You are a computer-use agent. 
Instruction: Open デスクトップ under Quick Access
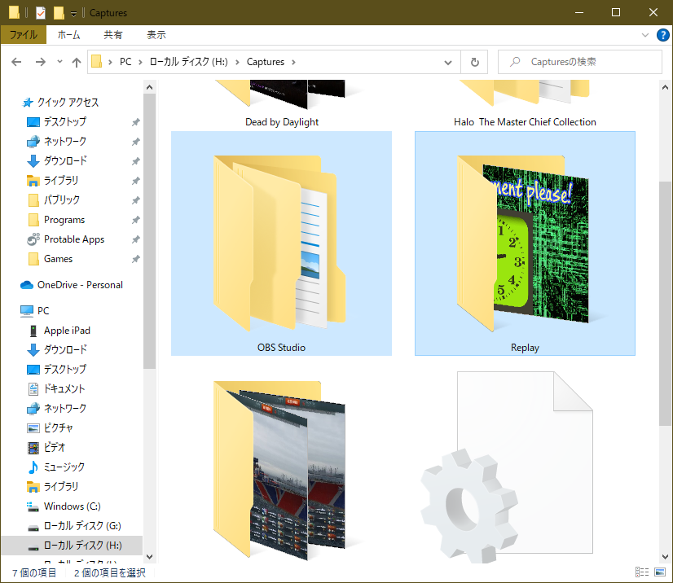[65, 122]
